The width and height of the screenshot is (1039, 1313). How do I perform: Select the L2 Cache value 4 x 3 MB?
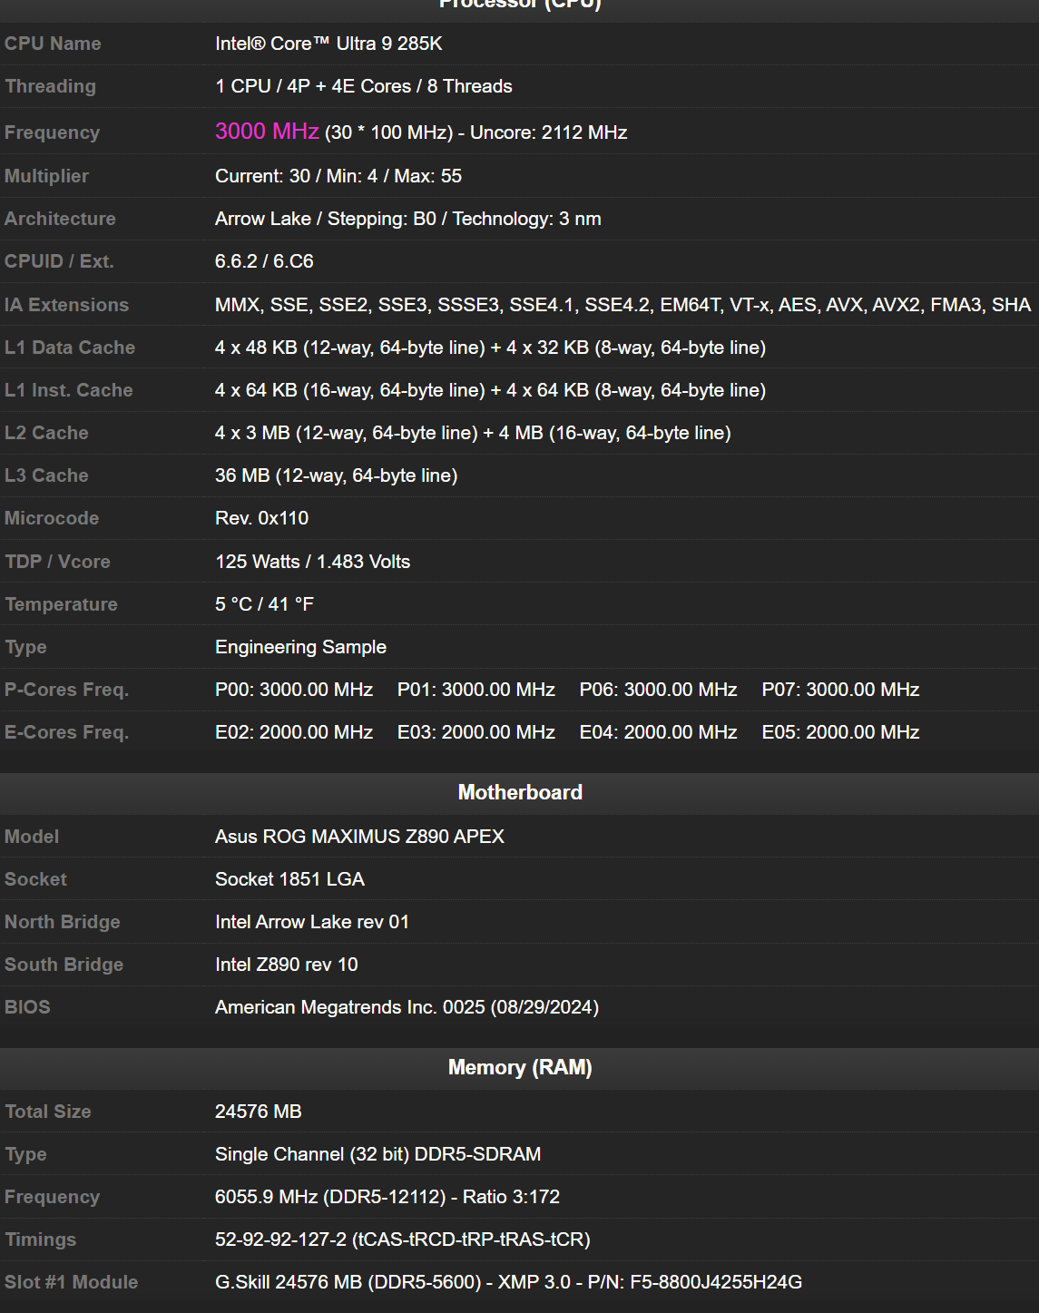[x=473, y=433]
